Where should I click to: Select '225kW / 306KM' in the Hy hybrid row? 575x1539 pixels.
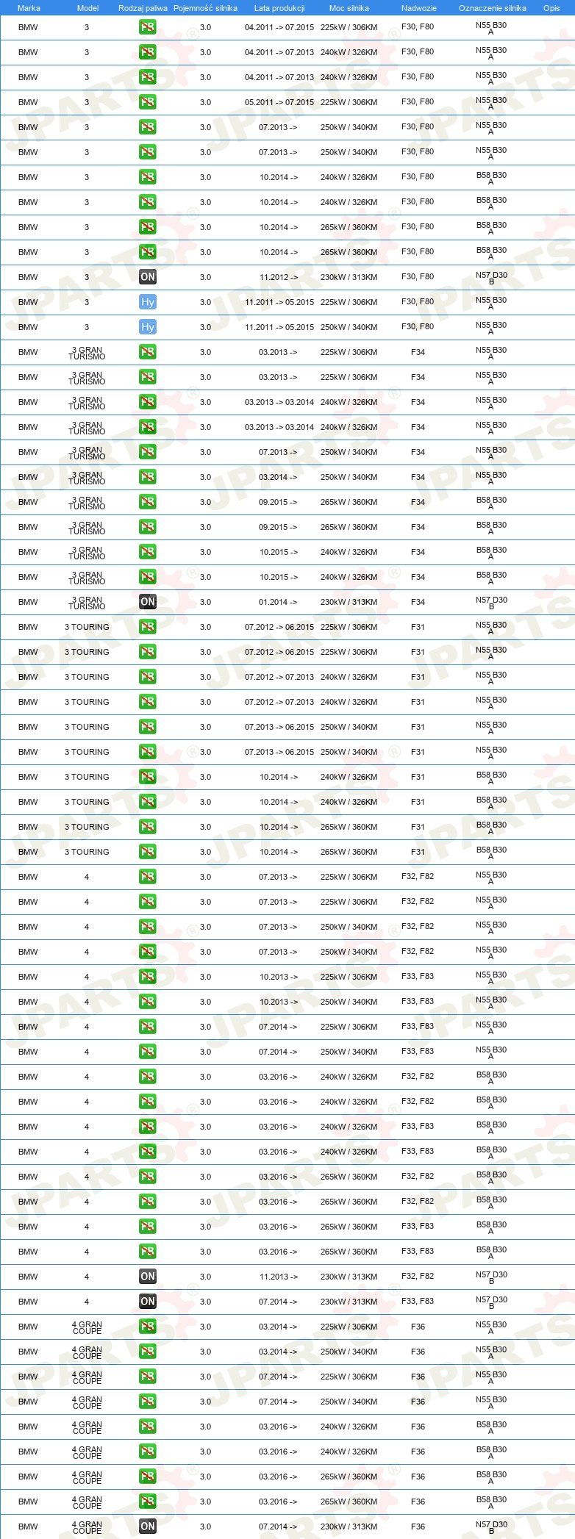[349, 302]
